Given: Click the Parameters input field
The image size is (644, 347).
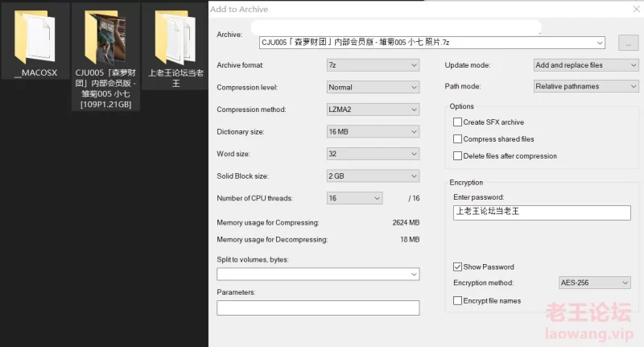Looking at the screenshot, I should coord(318,308).
